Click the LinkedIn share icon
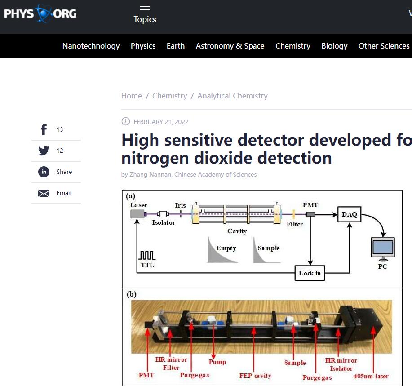 coord(44,172)
